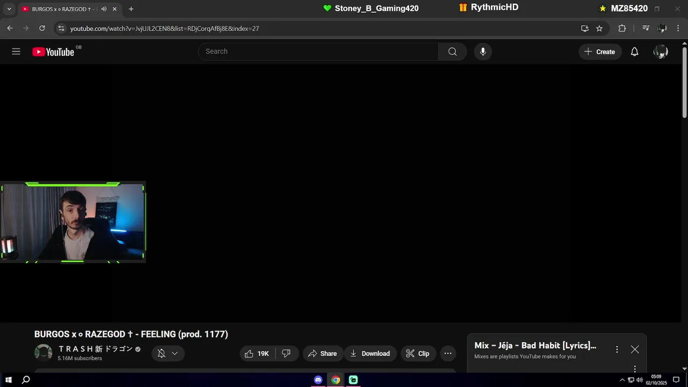Close the BURGOS x RAZEGOD tab
Image resolution: width=688 pixels, height=387 pixels.
[x=114, y=9]
